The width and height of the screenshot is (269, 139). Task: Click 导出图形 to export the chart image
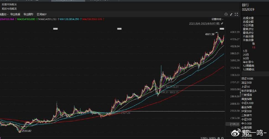(x=28, y=14)
